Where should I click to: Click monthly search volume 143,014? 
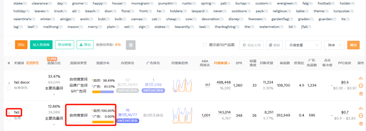224,112
